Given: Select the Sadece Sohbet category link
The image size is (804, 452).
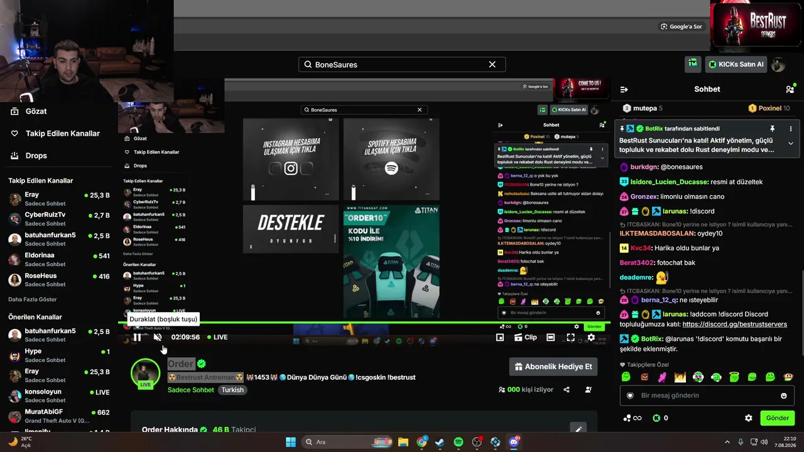Looking at the screenshot, I should click(191, 390).
